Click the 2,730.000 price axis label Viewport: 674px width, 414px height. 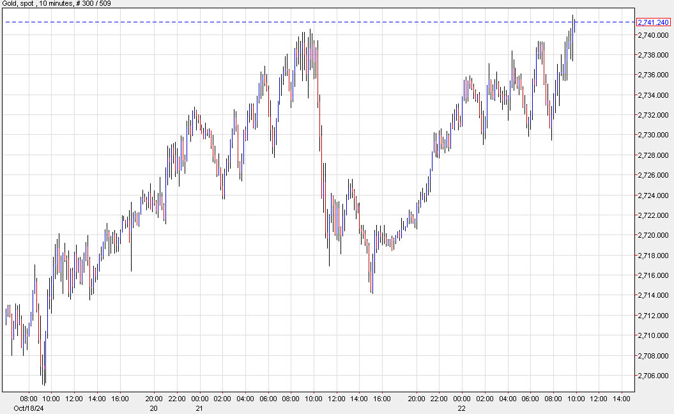[654, 135]
